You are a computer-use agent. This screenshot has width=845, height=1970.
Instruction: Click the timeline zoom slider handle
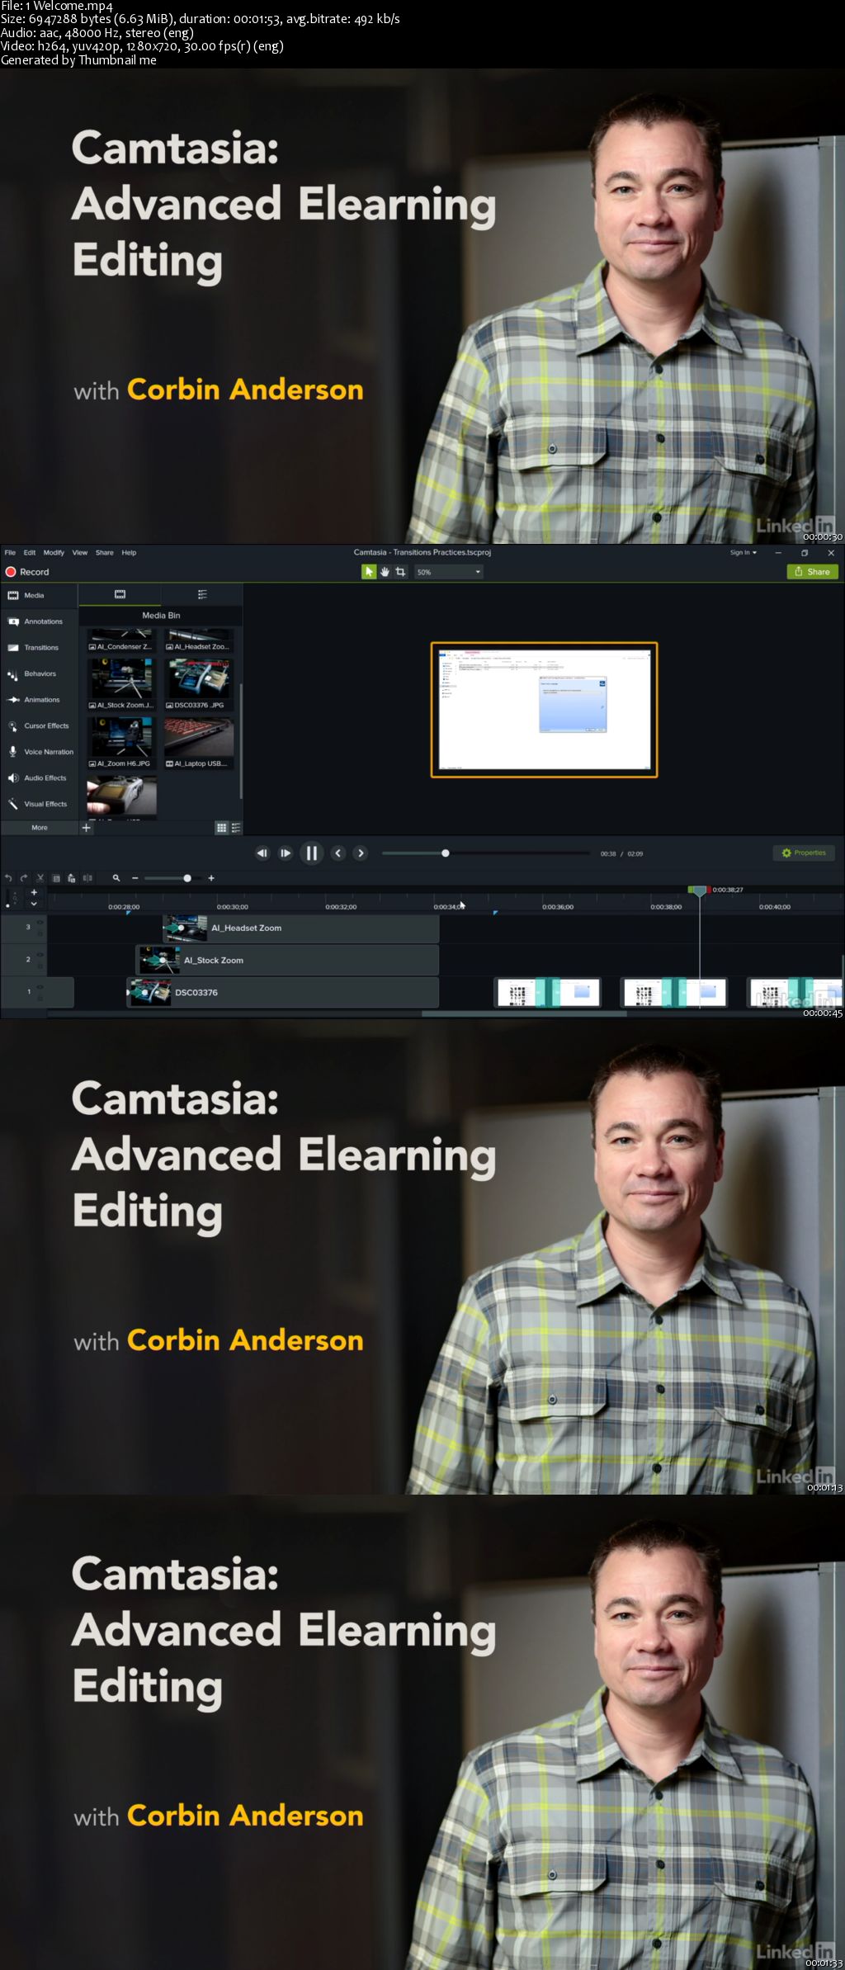[187, 878]
